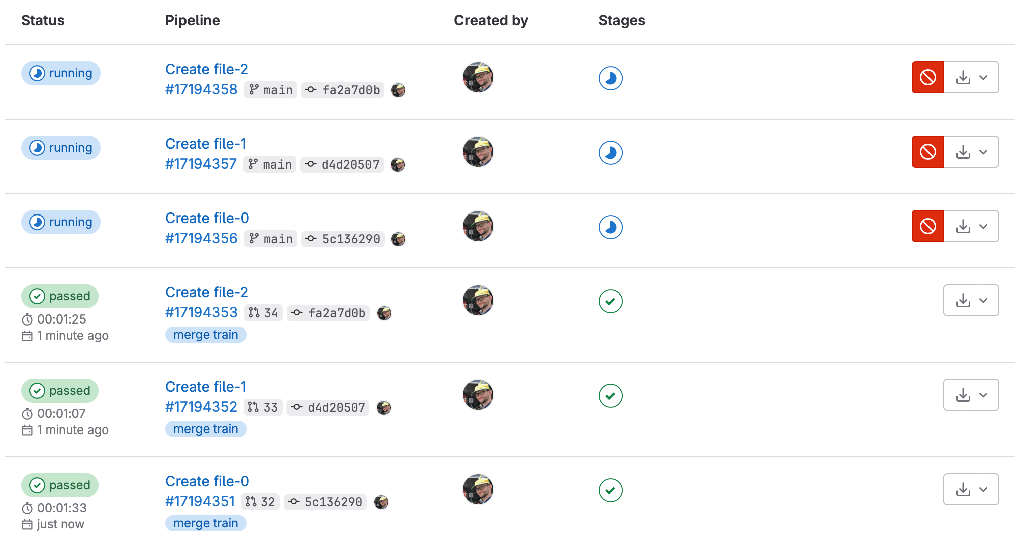Open commit fa2a7d0b in the #17194358 row

coord(350,90)
